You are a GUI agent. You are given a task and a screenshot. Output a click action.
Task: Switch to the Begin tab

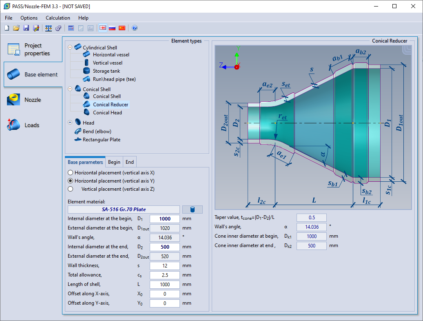tap(114, 162)
